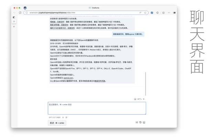View site information icon in address bar
This screenshot has width=220, height=137.
[27, 13]
